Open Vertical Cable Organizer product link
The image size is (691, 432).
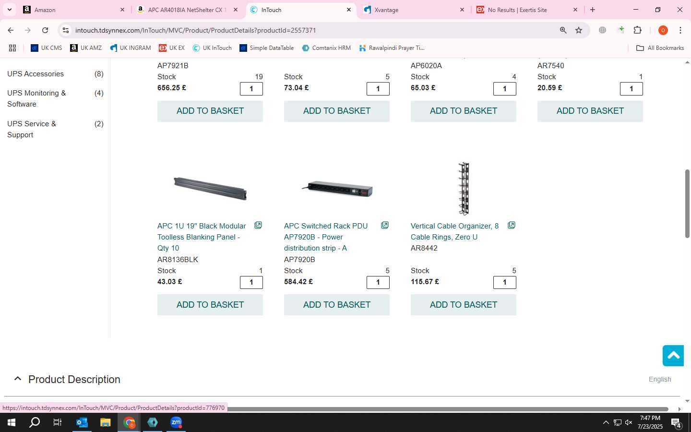click(x=455, y=231)
